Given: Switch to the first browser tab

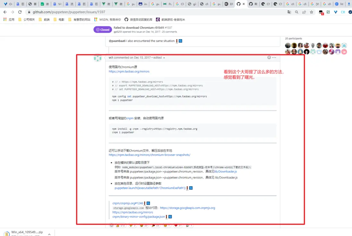Looking at the screenshot, I should (x=6, y=4).
